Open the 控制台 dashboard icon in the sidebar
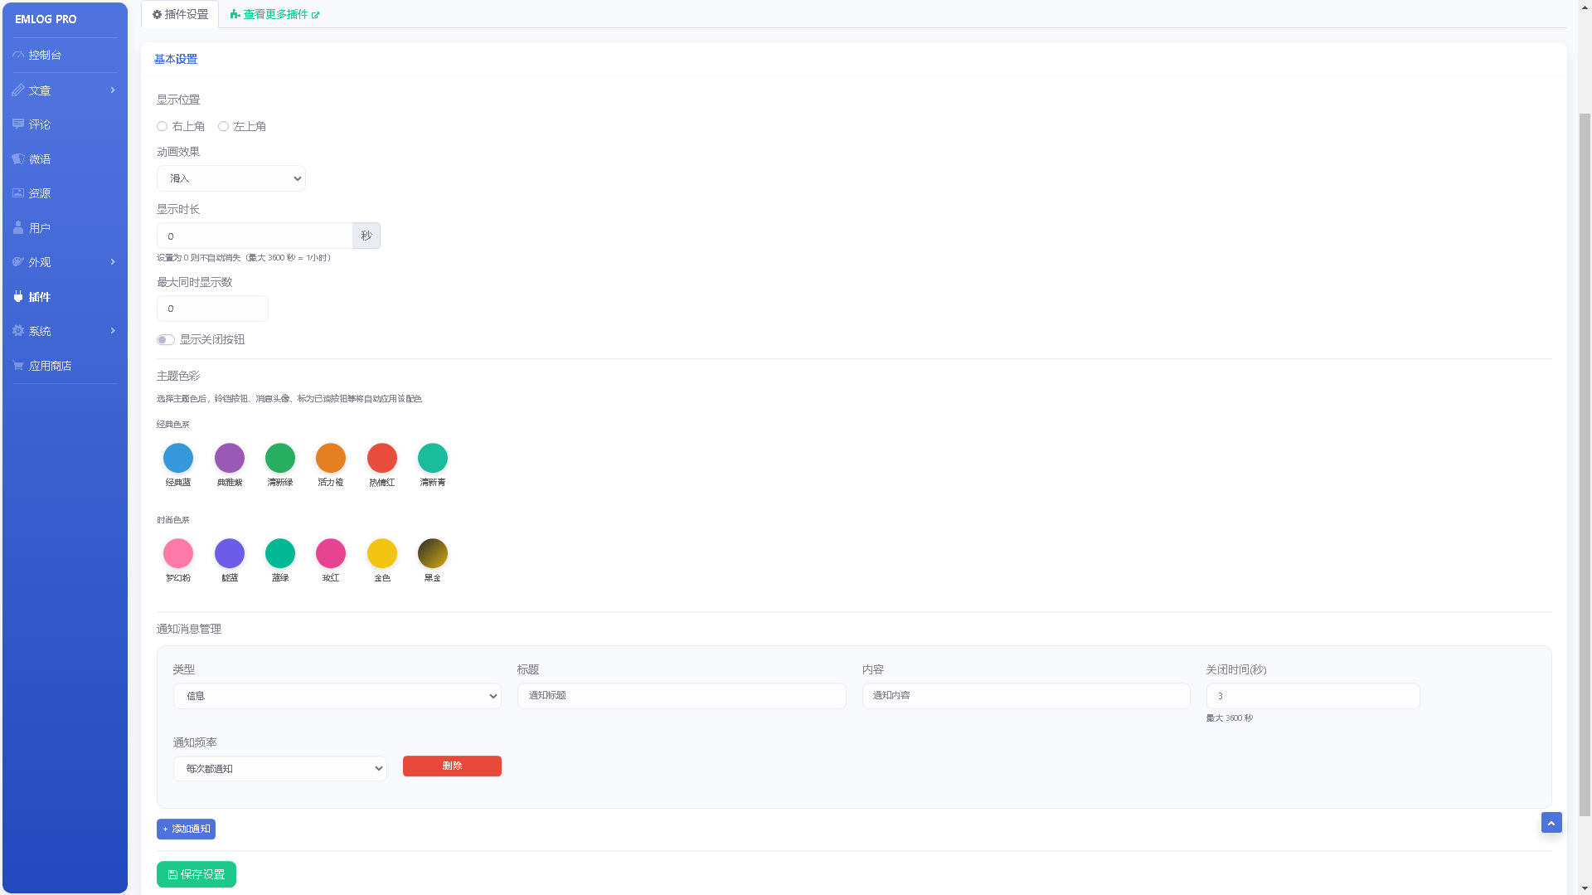The width and height of the screenshot is (1592, 895). point(18,55)
